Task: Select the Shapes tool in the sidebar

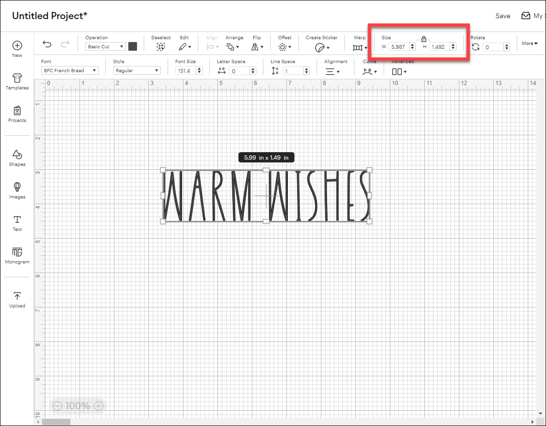Action: (17, 157)
